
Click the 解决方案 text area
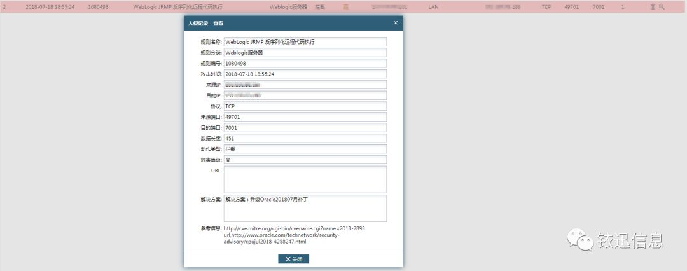pyautogui.click(x=305, y=208)
